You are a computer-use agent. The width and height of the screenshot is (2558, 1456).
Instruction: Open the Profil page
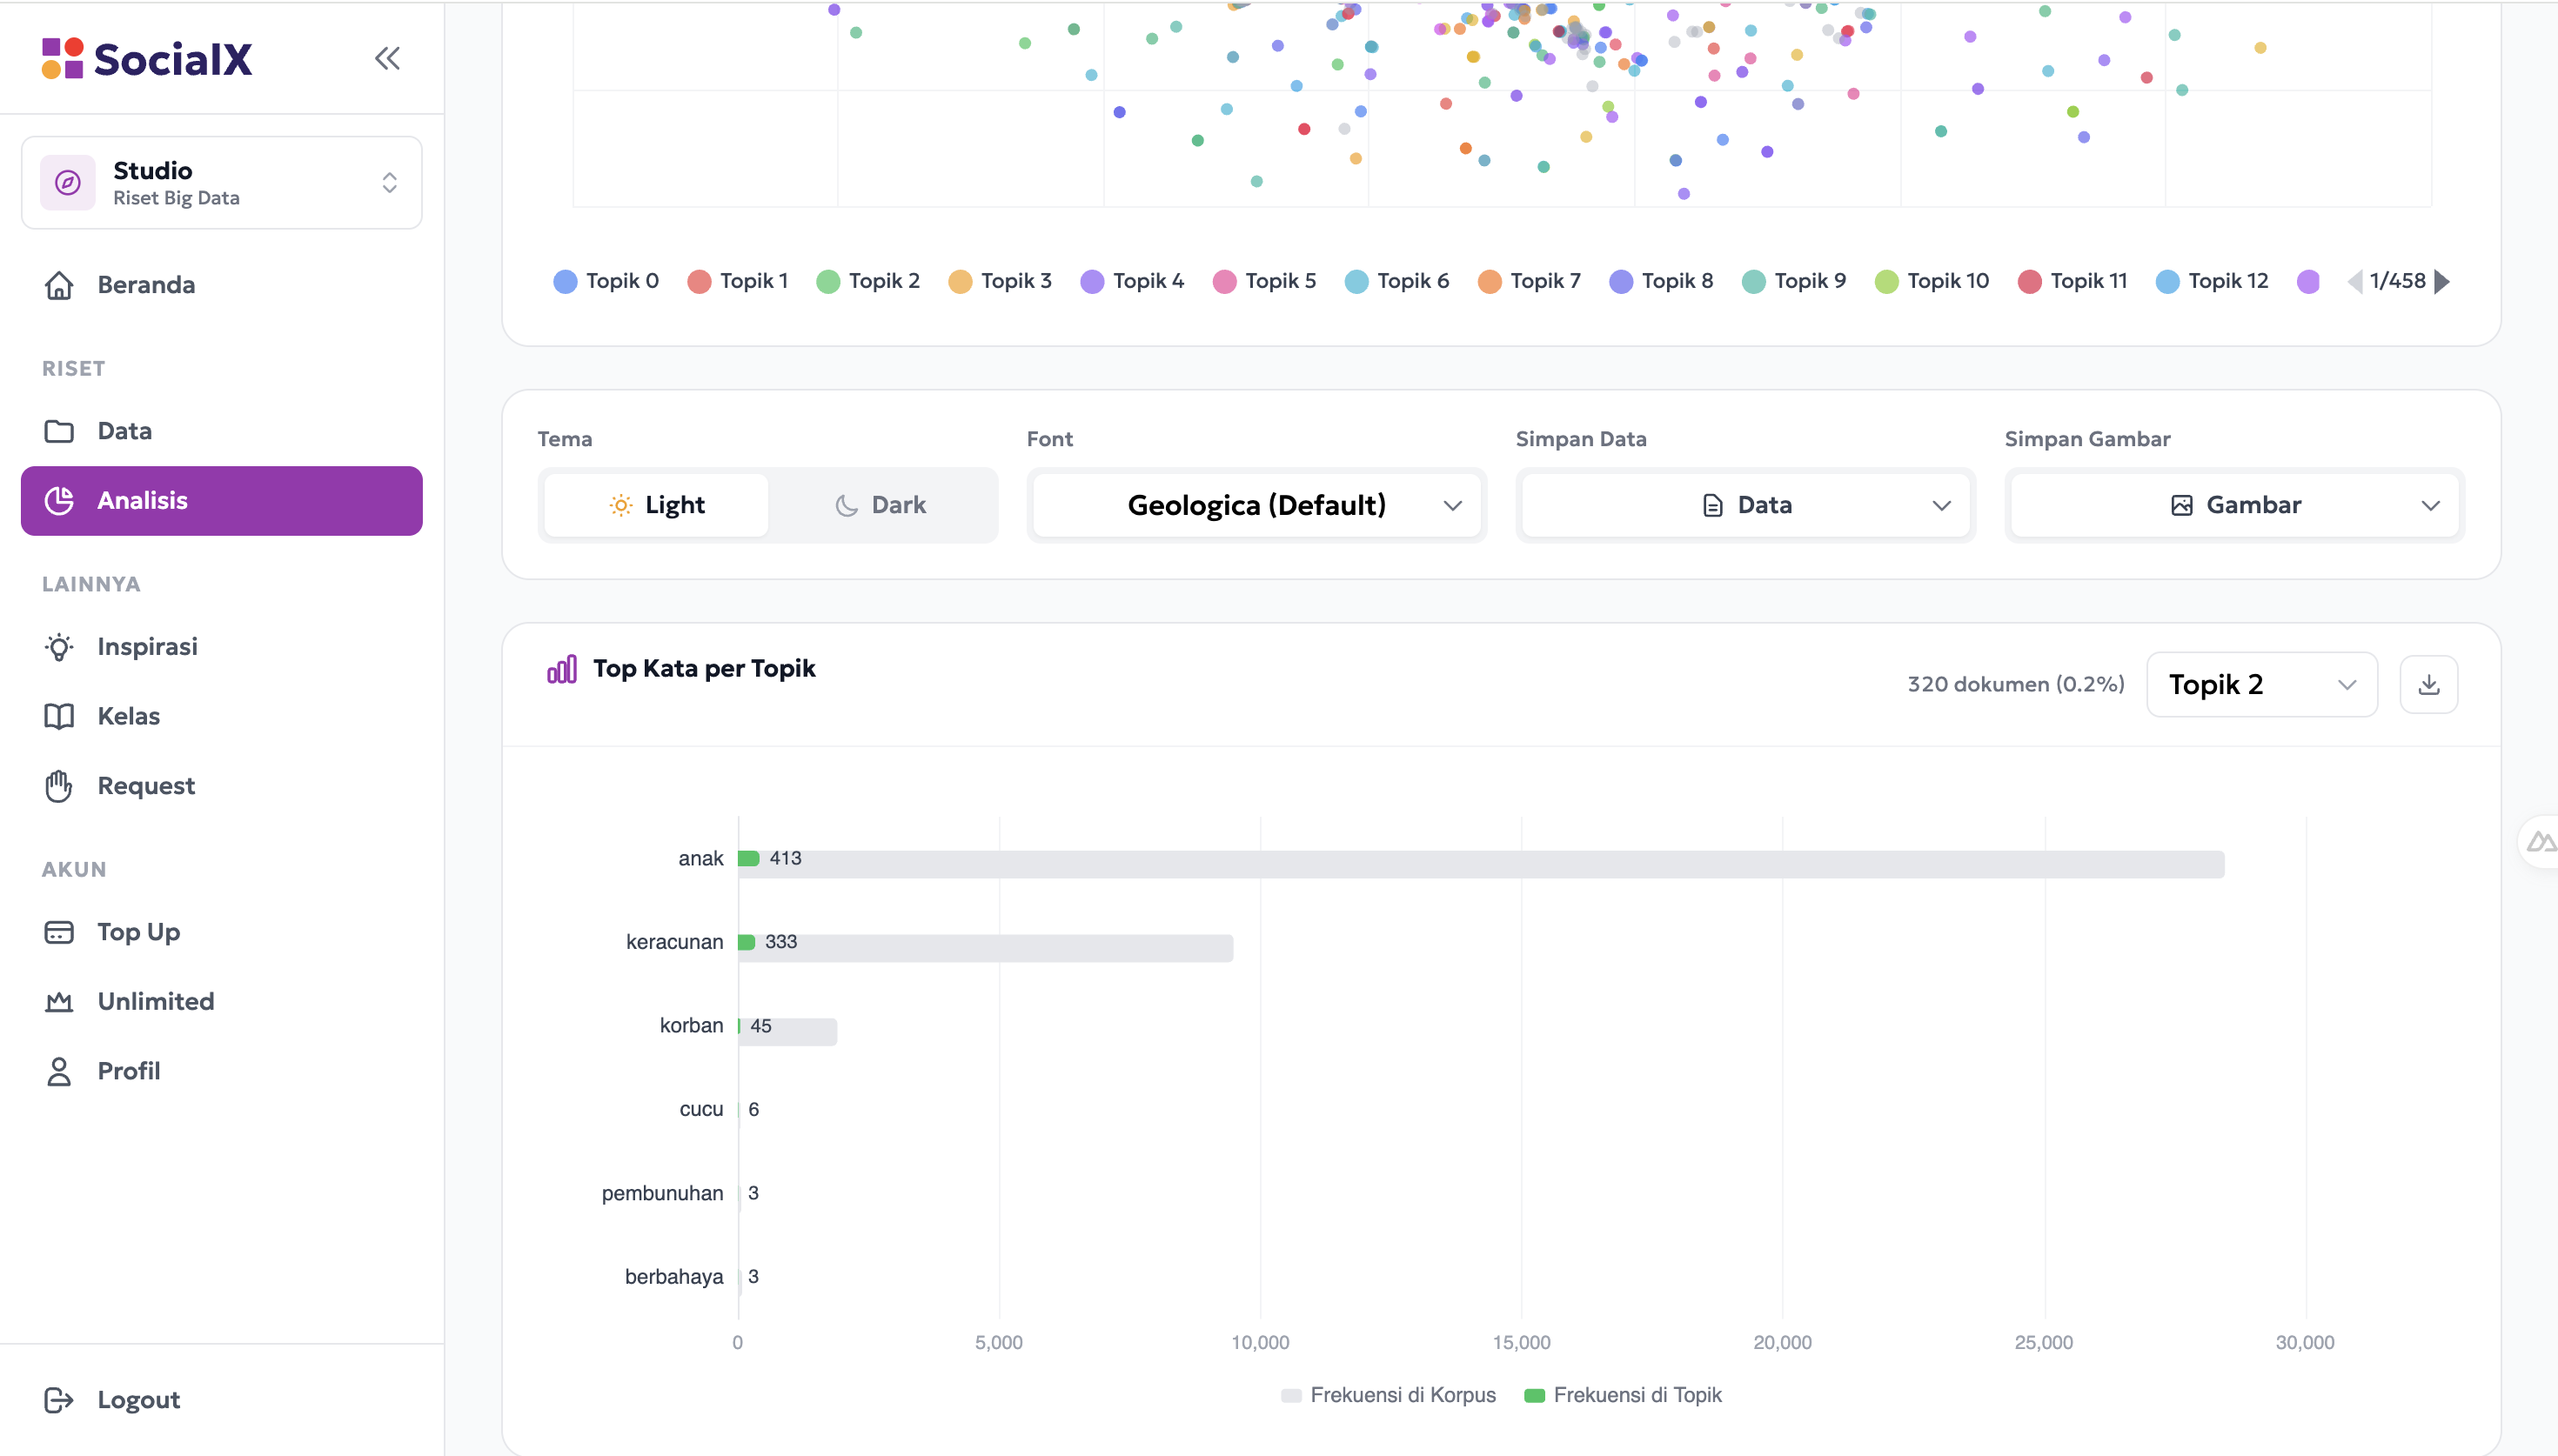(221, 1071)
